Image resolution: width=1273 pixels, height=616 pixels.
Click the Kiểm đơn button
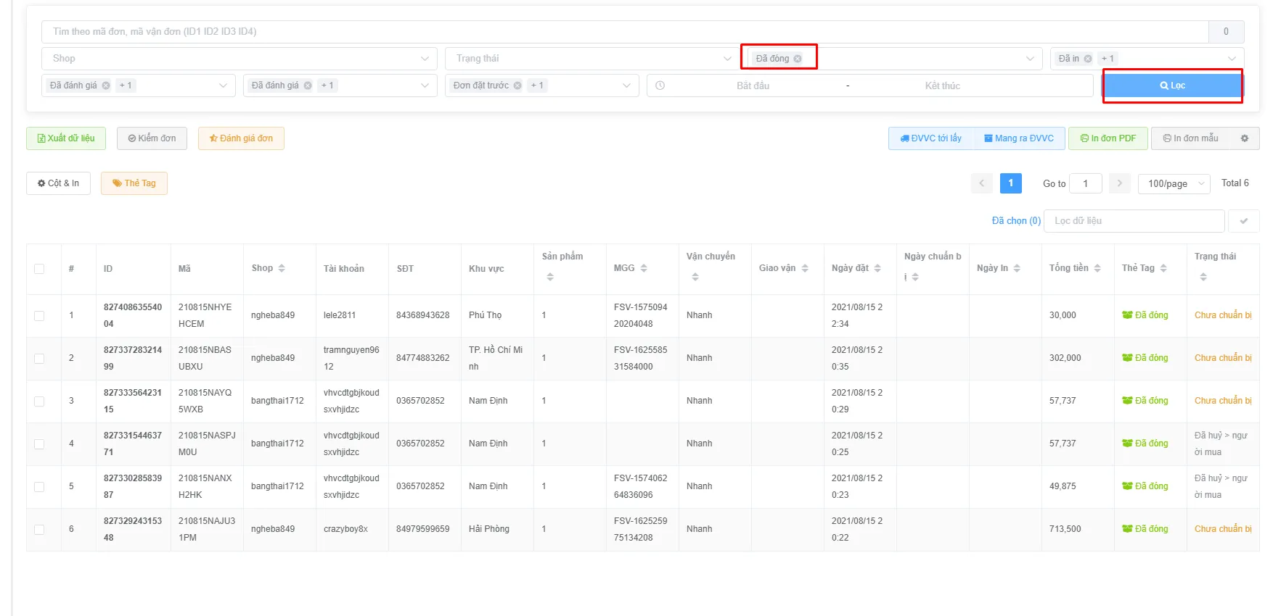[x=152, y=138]
